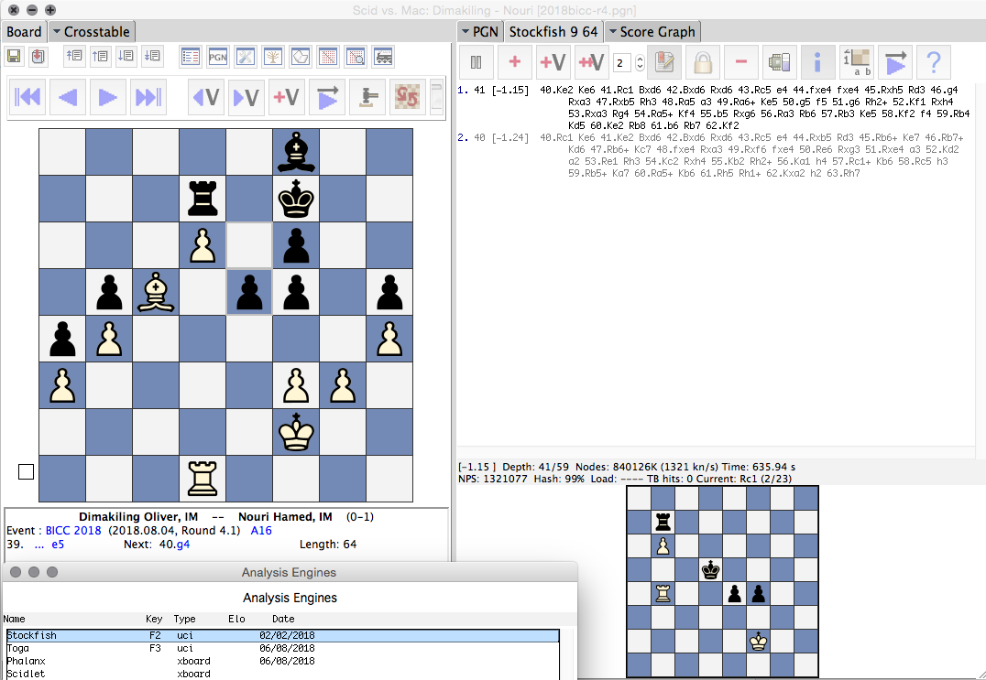
Task: Open the engine help question mark
Action: tap(934, 62)
